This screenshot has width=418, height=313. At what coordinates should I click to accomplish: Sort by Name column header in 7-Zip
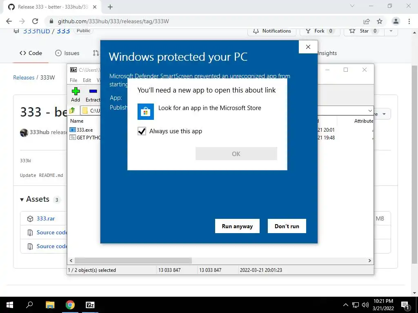77,121
